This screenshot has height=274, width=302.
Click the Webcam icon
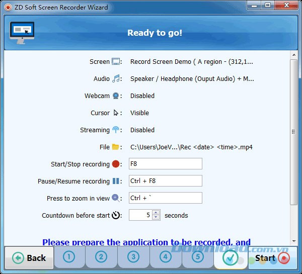[116, 96]
